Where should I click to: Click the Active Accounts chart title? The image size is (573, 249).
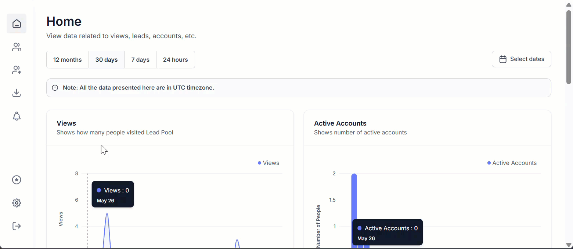340,123
